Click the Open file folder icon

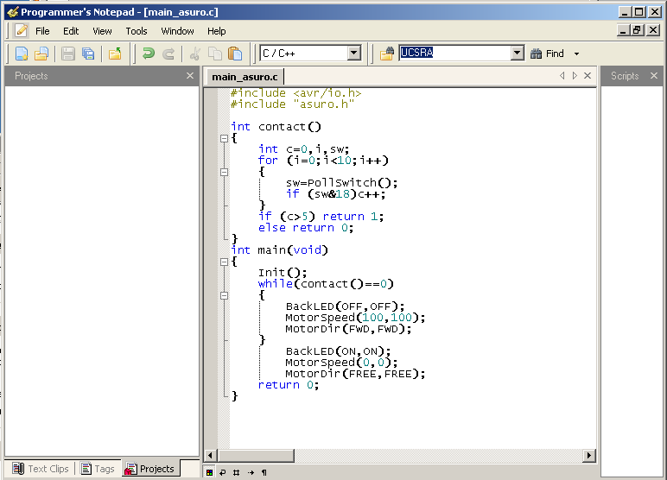click(x=41, y=54)
